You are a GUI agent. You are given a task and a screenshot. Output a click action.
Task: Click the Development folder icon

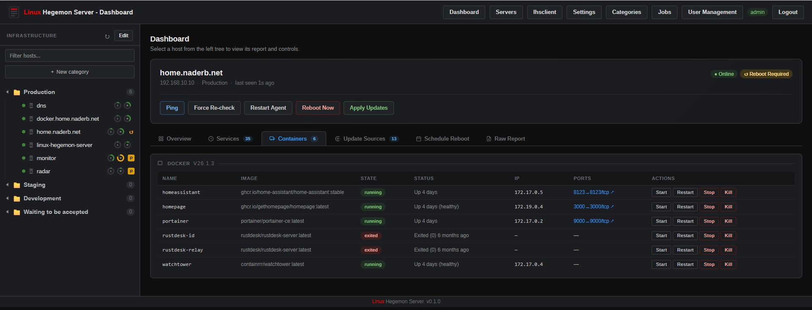[17, 199]
